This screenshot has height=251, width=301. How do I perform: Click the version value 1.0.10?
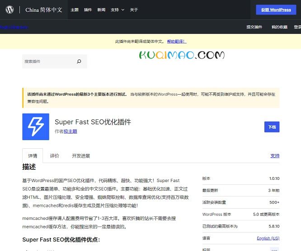274,178
